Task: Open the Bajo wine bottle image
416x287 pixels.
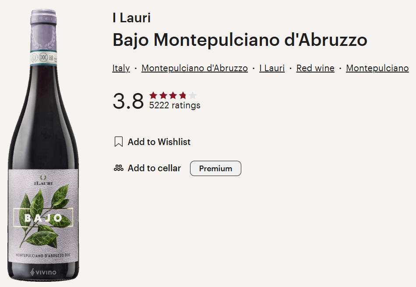Action: pos(43,145)
